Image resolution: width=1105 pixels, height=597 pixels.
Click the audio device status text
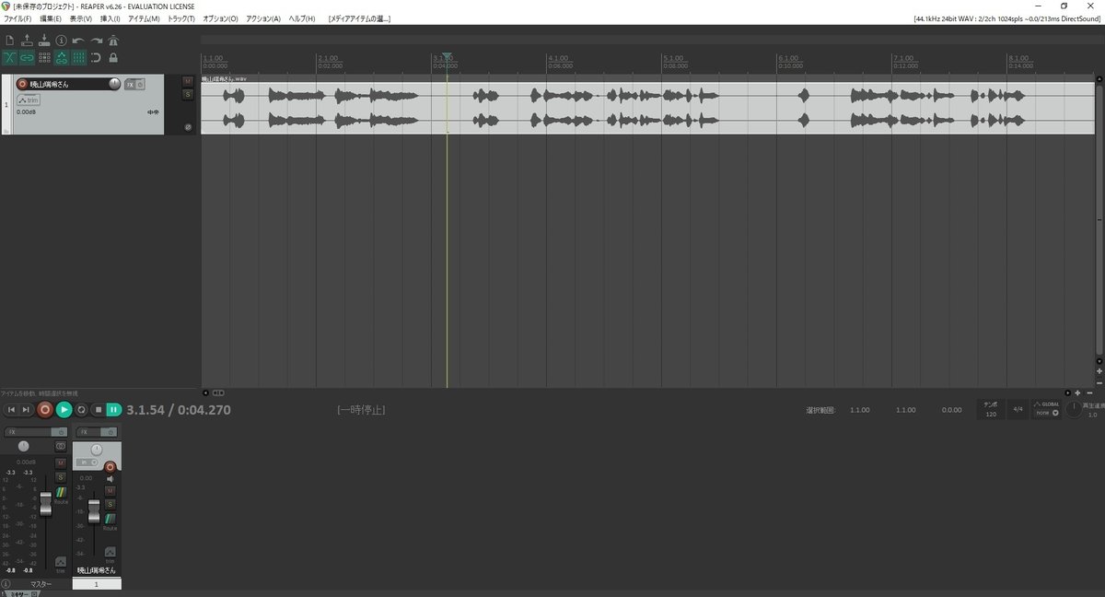[1007, 18]
